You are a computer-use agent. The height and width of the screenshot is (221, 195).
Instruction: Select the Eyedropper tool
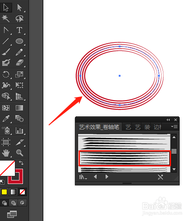pos(6,119)
